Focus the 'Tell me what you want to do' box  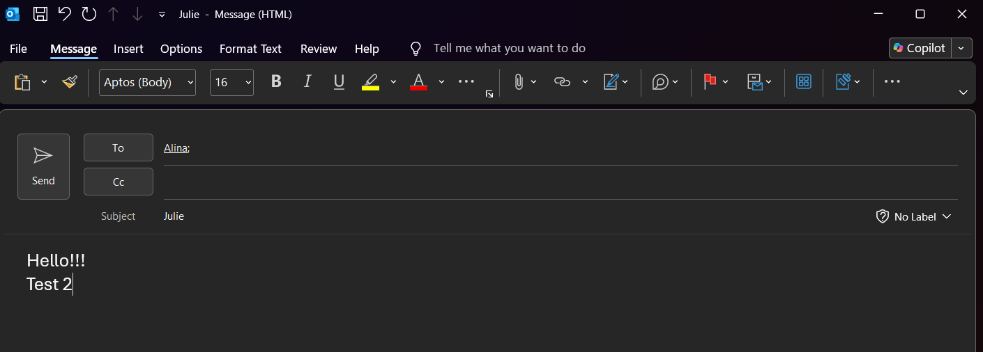click(x=510, y=48)
